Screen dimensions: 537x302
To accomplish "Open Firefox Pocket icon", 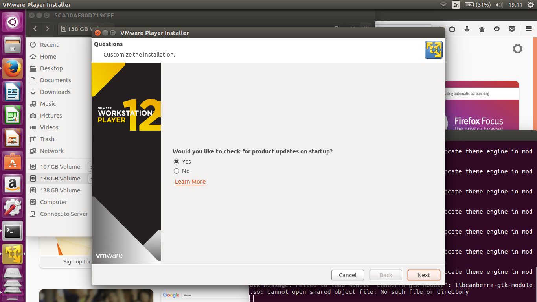I will point(512,29).
